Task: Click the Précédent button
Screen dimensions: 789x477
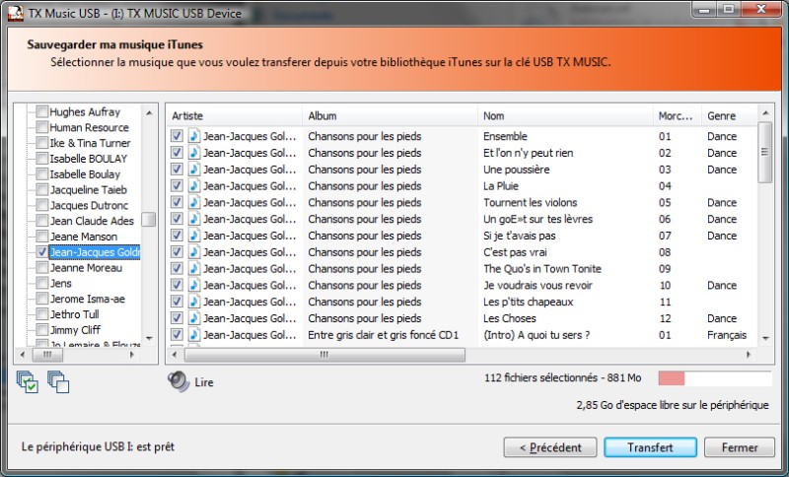Action: pyautogui.click(x=550, y=447)
